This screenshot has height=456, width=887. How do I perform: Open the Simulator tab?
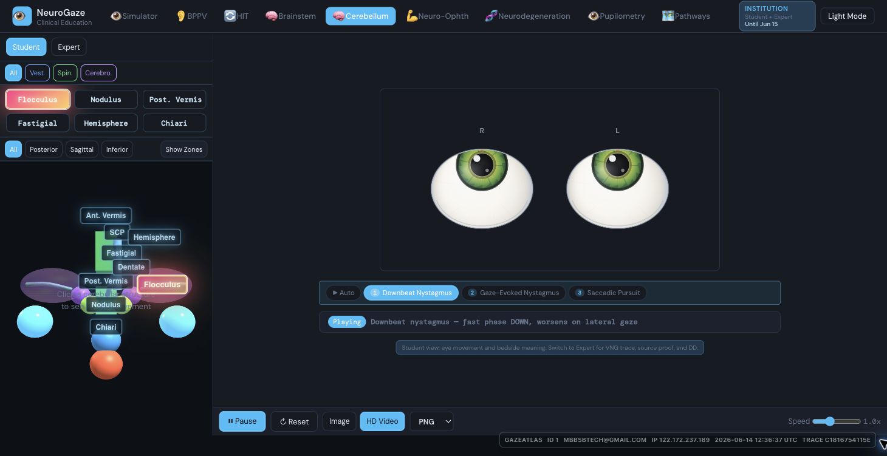pyautogui.click(x=134, y=16)
